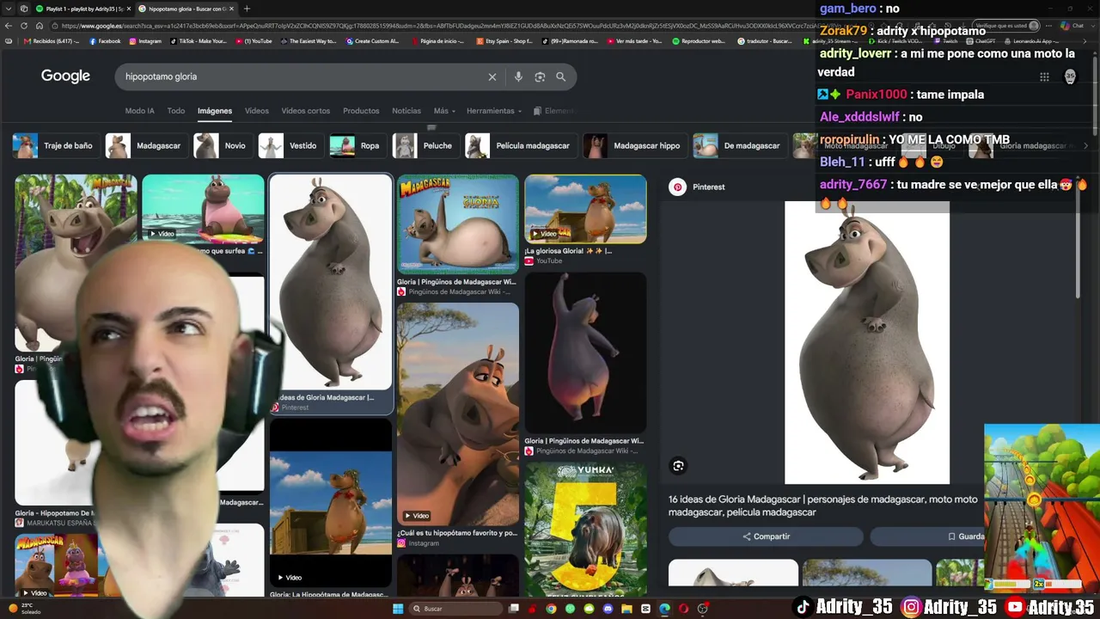The image size is (1100, 619).
Task: Open Google Lens image search icon
Action: coord(540,77)
